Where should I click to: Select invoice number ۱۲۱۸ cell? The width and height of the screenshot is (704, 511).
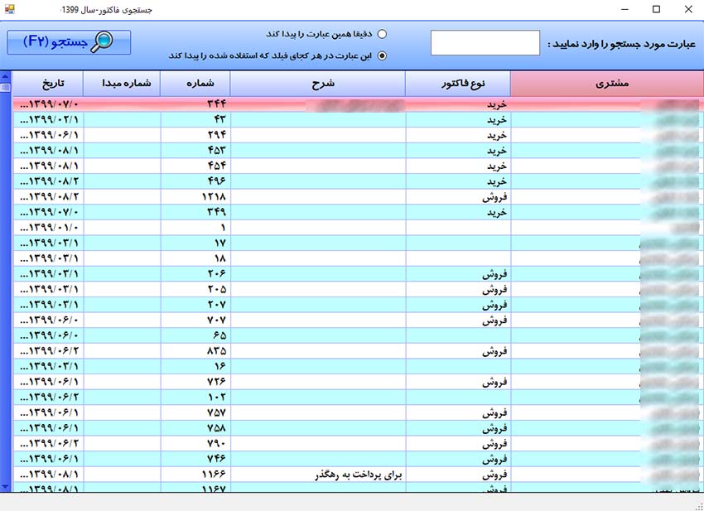(x=195, y=196)
